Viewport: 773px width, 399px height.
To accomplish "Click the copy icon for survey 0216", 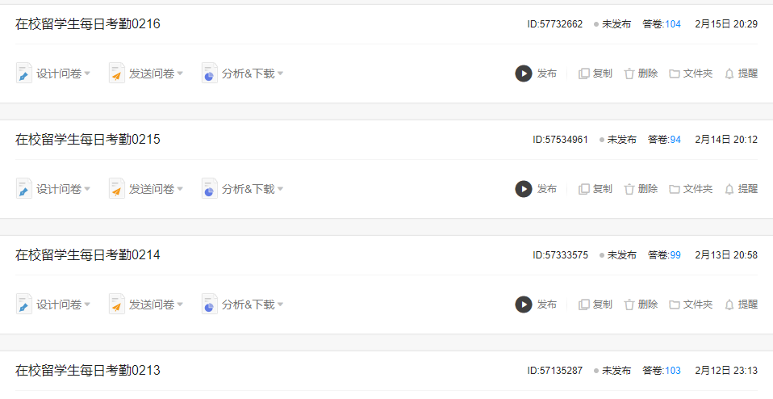I will point(584,73).
